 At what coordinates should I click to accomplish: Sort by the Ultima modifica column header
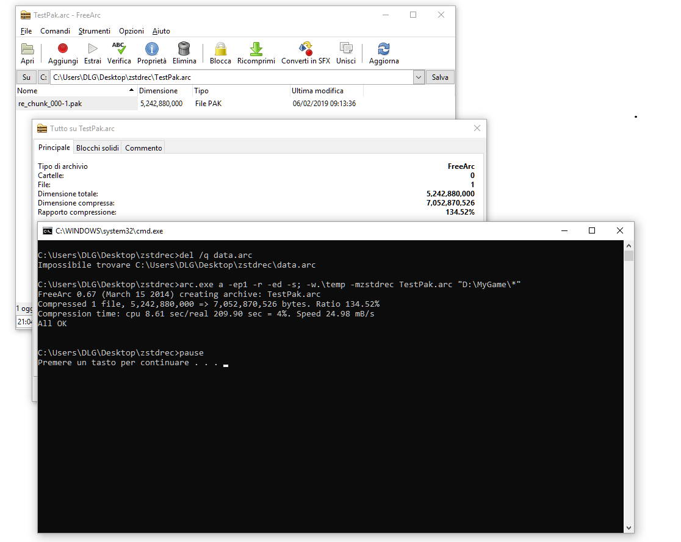click(x=326, y=91)
